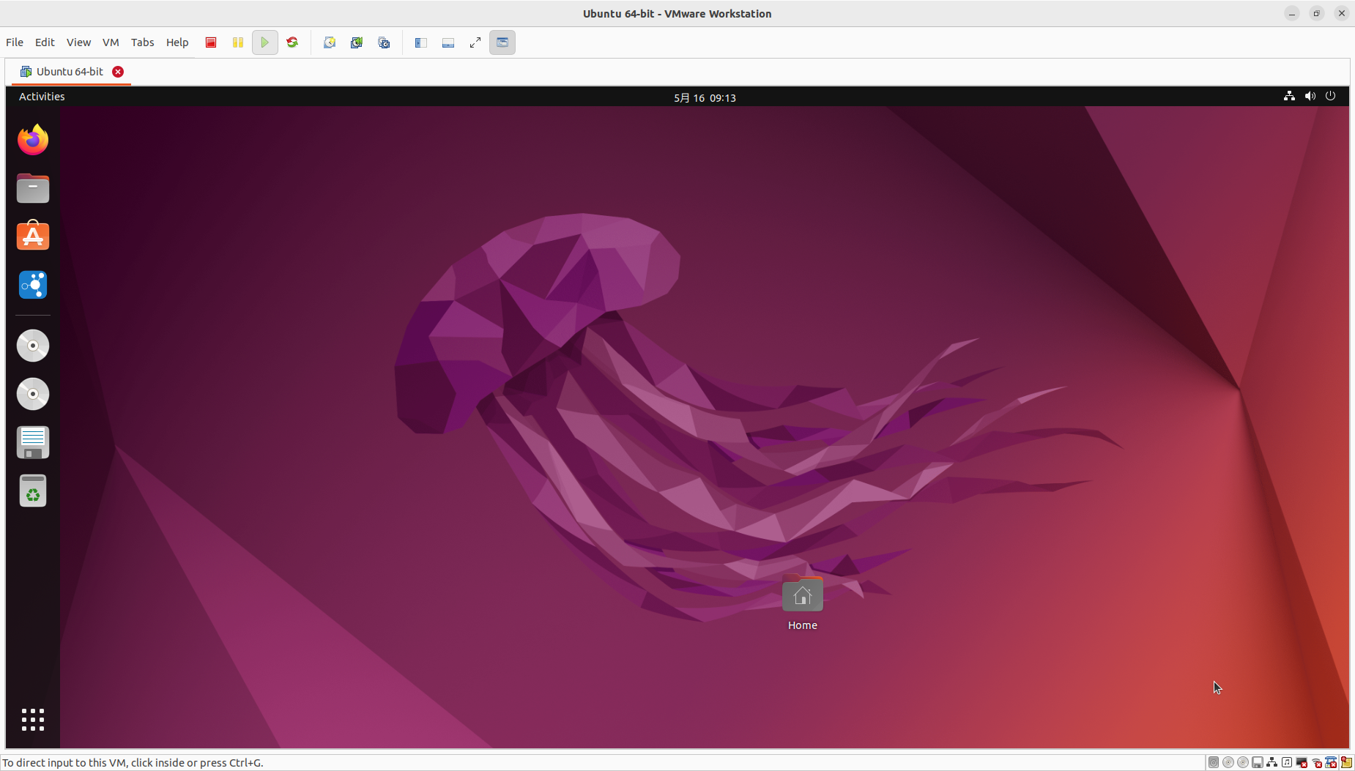Toggle the library sidebar panel icon
This screenshot has width=1355, height=771.
[x=421, y=42]
